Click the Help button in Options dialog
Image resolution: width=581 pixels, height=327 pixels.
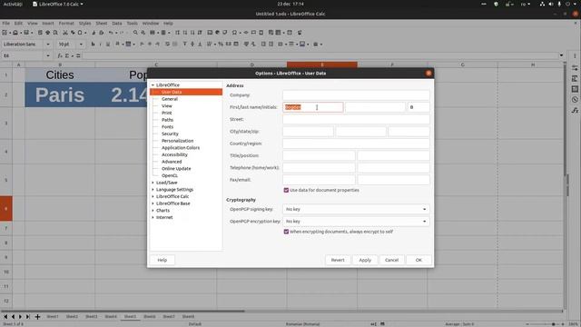tap(162, 260)
